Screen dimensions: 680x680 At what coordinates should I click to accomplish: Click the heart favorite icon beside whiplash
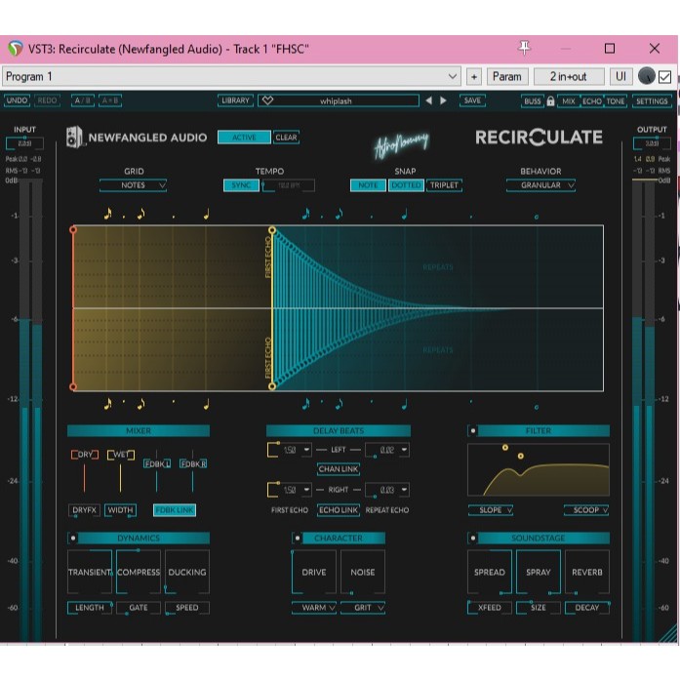tap(267, 100)
